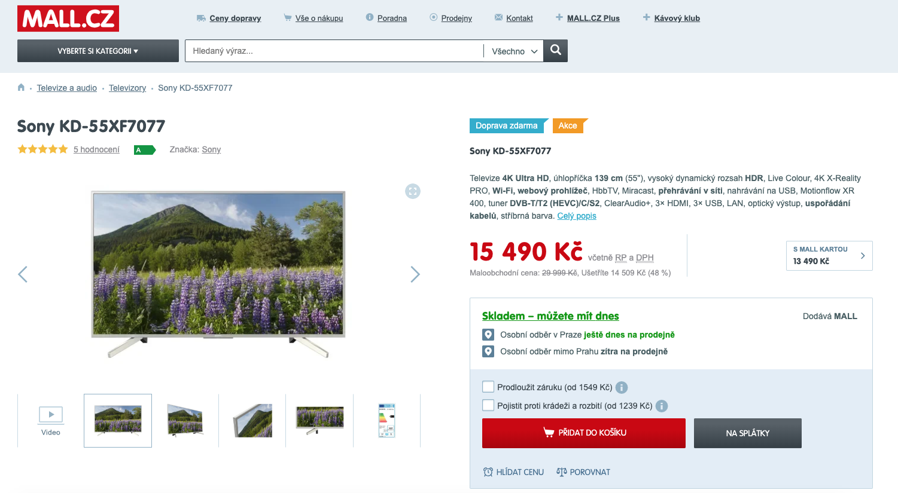Open fullscreen image zoom icon

coord(413,191)
